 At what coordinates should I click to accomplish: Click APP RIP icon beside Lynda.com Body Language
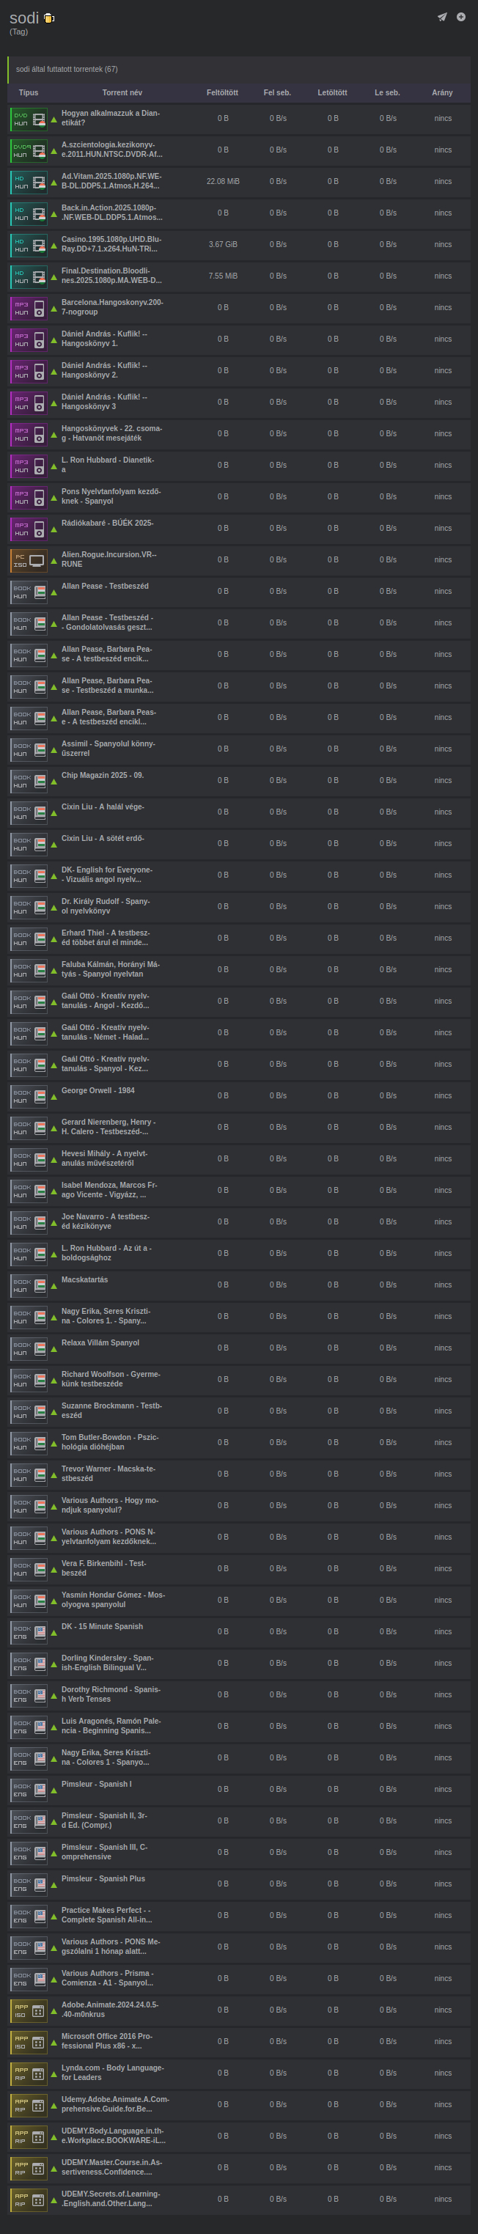coord(29,2073)
